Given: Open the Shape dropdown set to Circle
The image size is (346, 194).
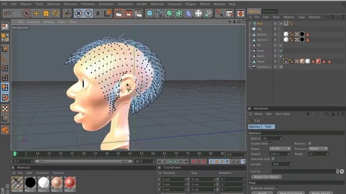Looking at the screenshot, I should tap(280, 149).
